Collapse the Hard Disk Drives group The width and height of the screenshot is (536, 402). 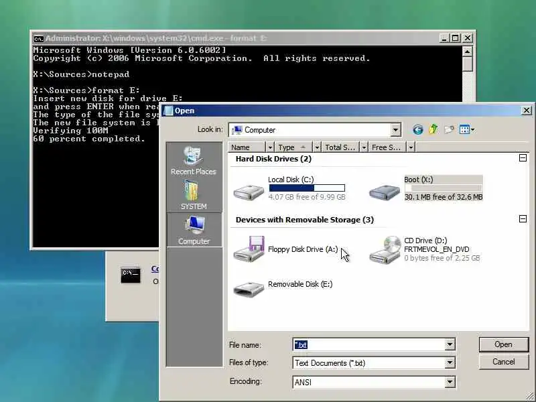[x=523, y=157]
